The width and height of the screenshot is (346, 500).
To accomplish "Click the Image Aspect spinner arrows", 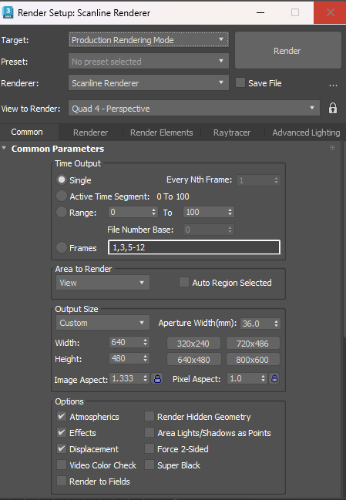I will coord(146,378).
